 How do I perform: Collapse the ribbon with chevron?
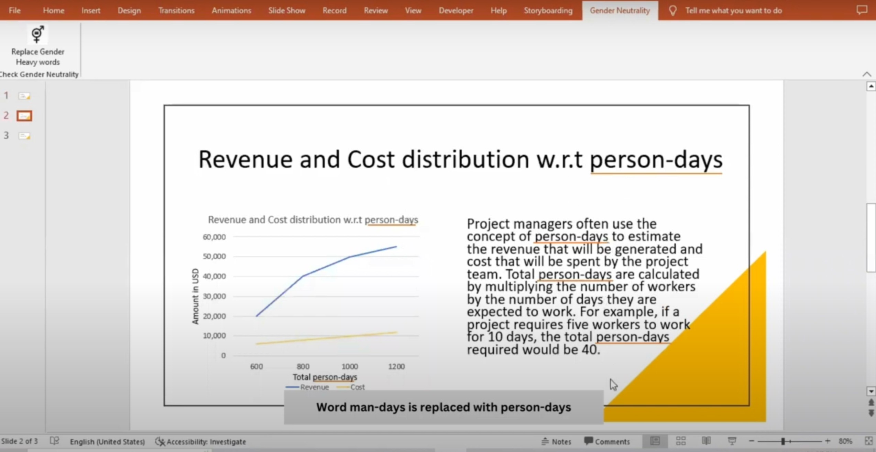(867, 74)
